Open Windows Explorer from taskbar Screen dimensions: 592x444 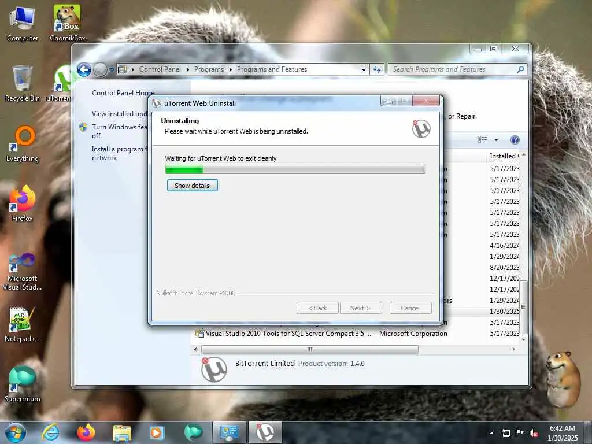(121, 432)
